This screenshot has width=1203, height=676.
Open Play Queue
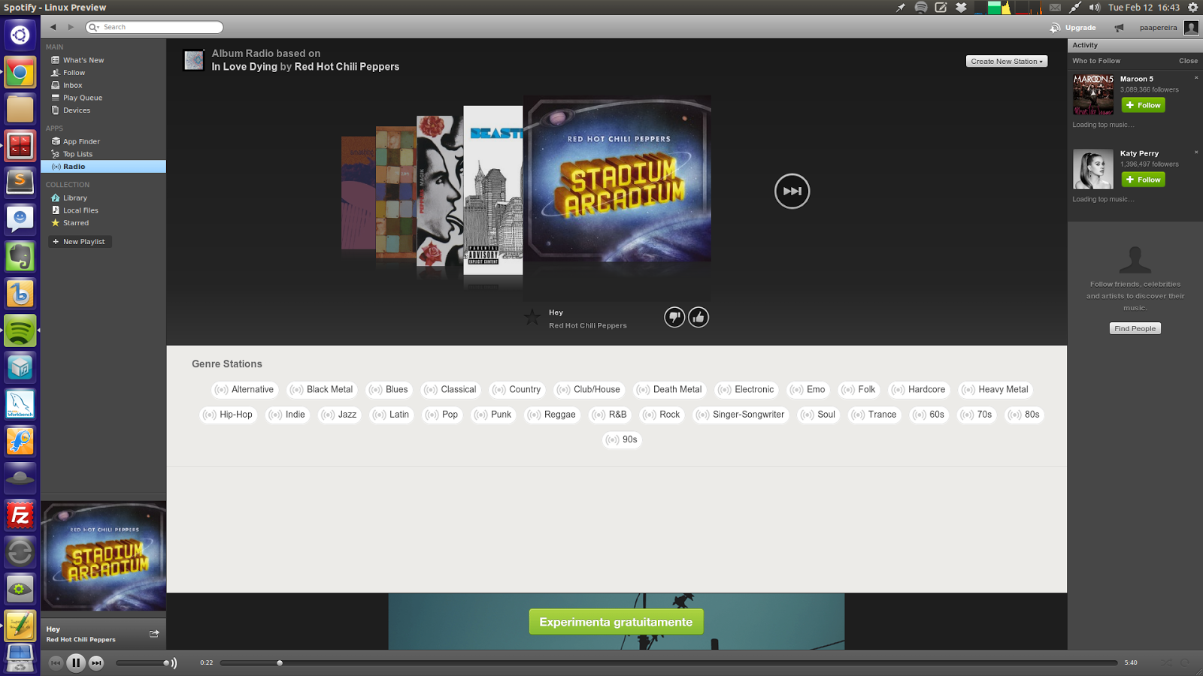tap(83, 98)
